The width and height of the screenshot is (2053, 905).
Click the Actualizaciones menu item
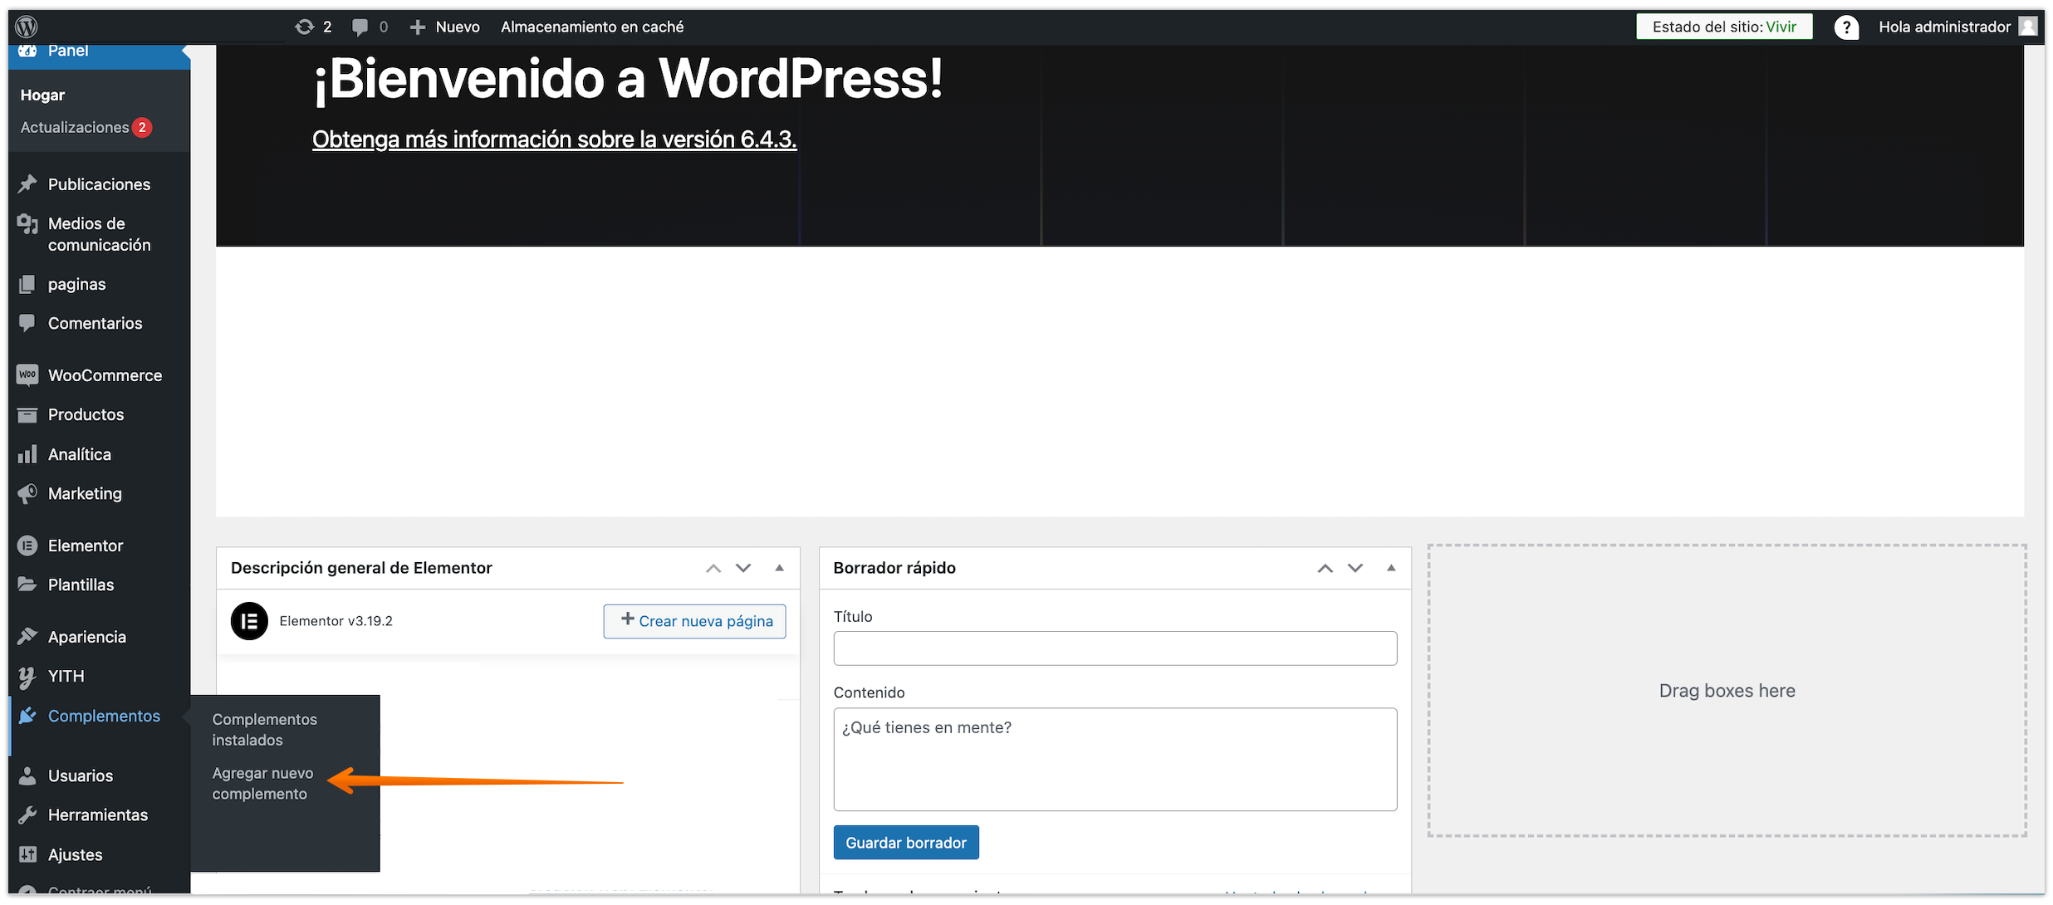point(75,127)
